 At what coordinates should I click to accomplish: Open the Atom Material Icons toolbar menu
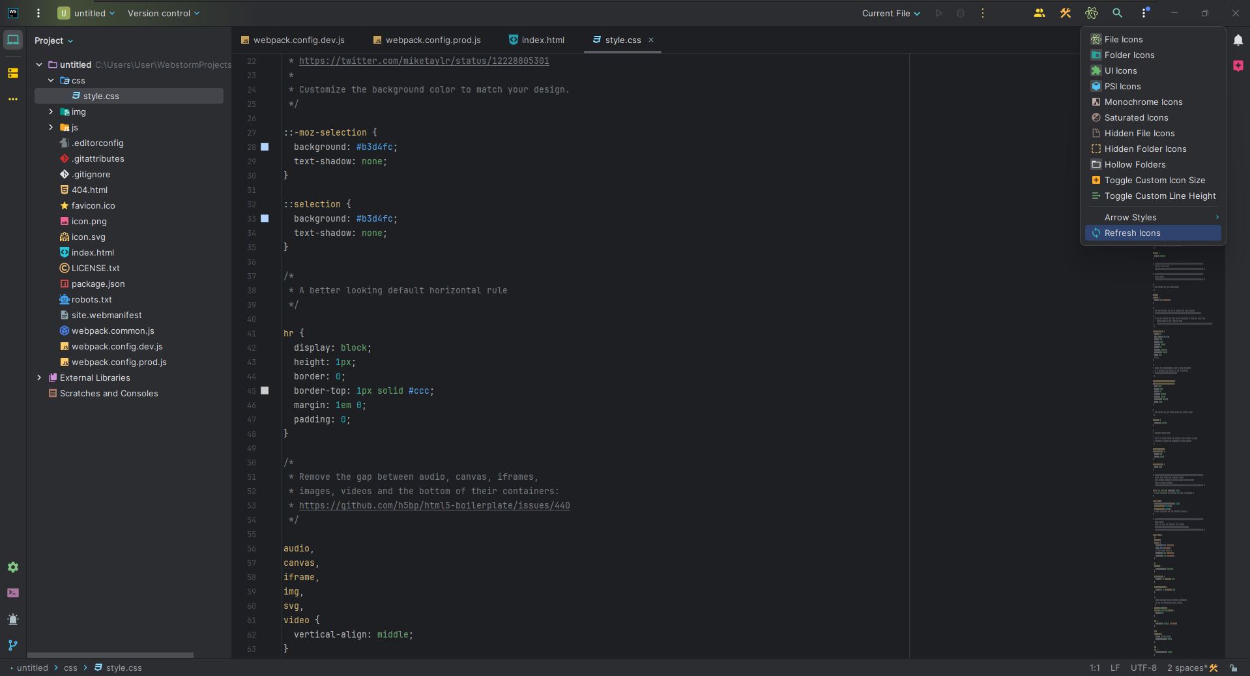point(1091,13)
